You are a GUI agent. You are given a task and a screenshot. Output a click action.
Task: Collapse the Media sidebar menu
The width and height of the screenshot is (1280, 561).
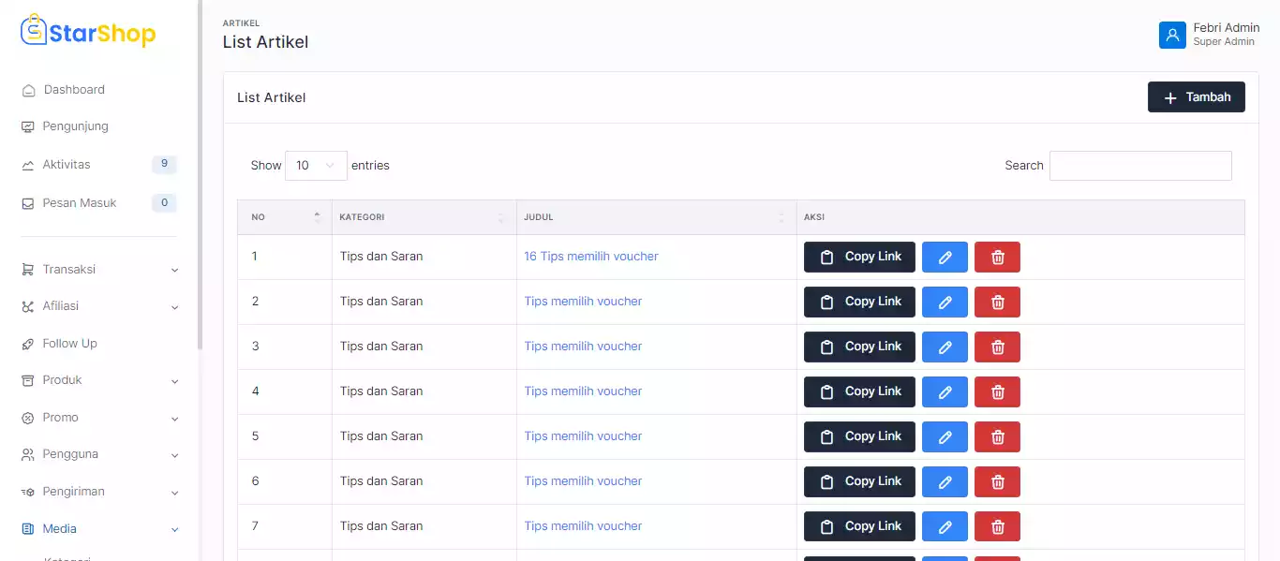(x=99, y=529)
